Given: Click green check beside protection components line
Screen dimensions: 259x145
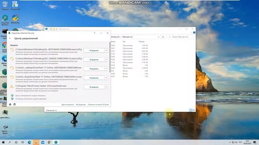Looking at the screenshot, I should pos(12,99).
